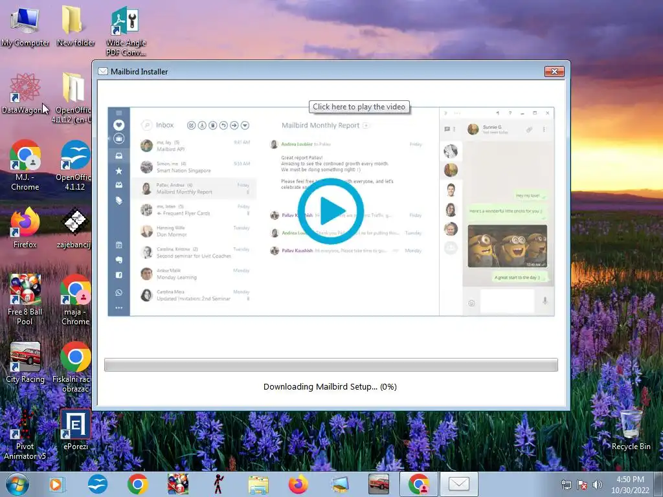This screenshot has height=497, width=663.
Task: Select the ePorezi desktop shortcut
Action: (x=75, y=430)
